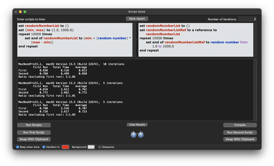Viewport: 274px width, 166px height.
Task: Swap second script with clipboard
Action: point(240,139)
